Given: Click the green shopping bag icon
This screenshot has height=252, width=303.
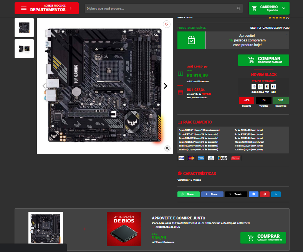Looking at the screenshot, I should (191, 40).
